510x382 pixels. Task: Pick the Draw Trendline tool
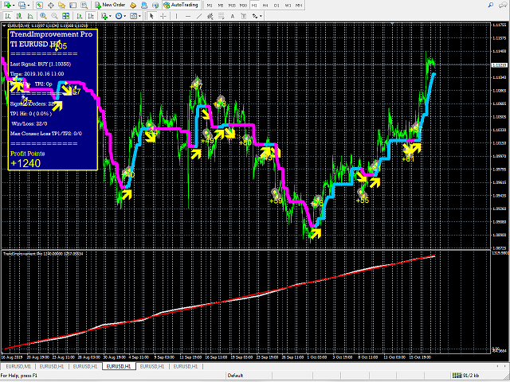pyautogui.click(x=199, y=16)
